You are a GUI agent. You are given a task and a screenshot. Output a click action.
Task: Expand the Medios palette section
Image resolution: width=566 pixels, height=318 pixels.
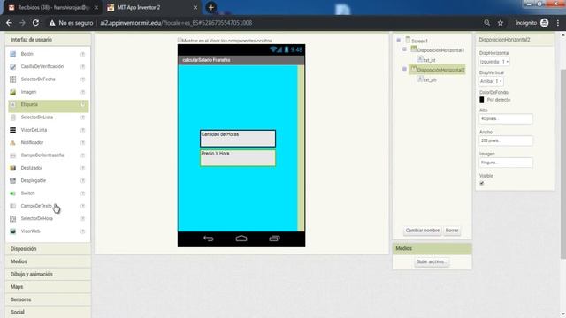tap(48, 261)
